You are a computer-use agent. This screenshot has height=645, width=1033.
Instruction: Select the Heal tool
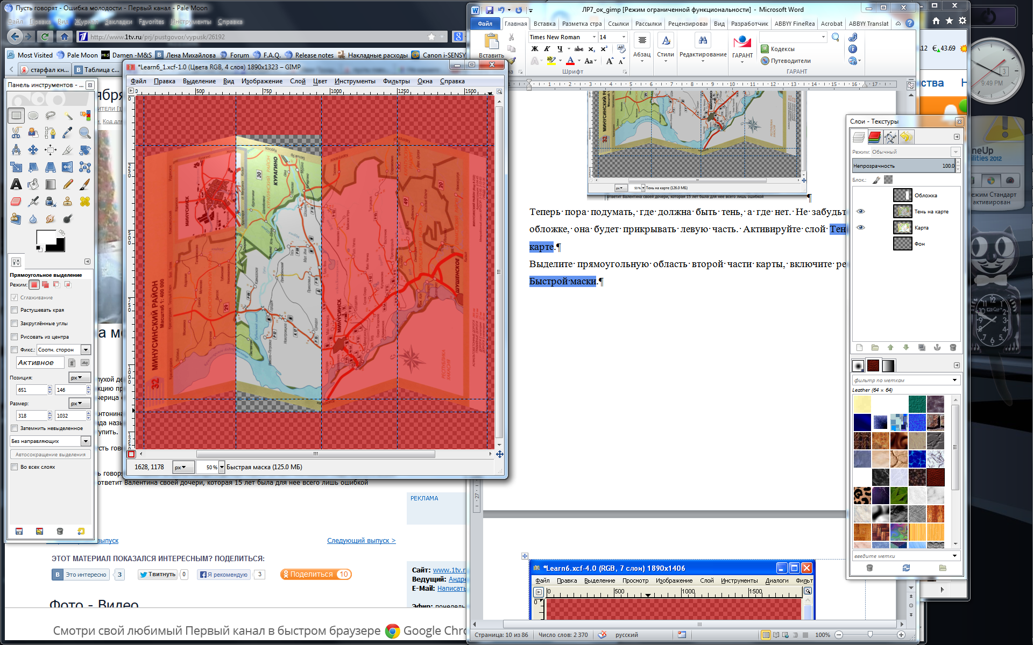85,202
